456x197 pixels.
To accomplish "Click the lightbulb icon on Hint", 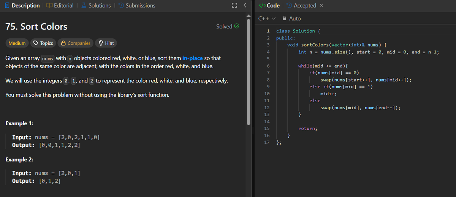I will click(x=101, y=43).
